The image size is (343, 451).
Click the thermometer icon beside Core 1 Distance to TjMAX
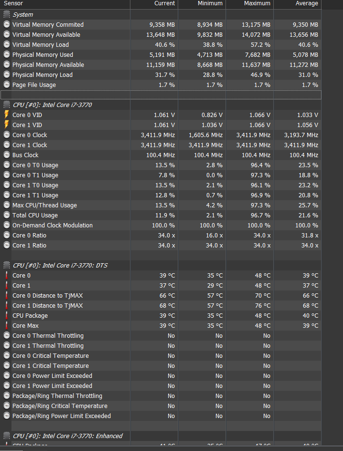7,305
